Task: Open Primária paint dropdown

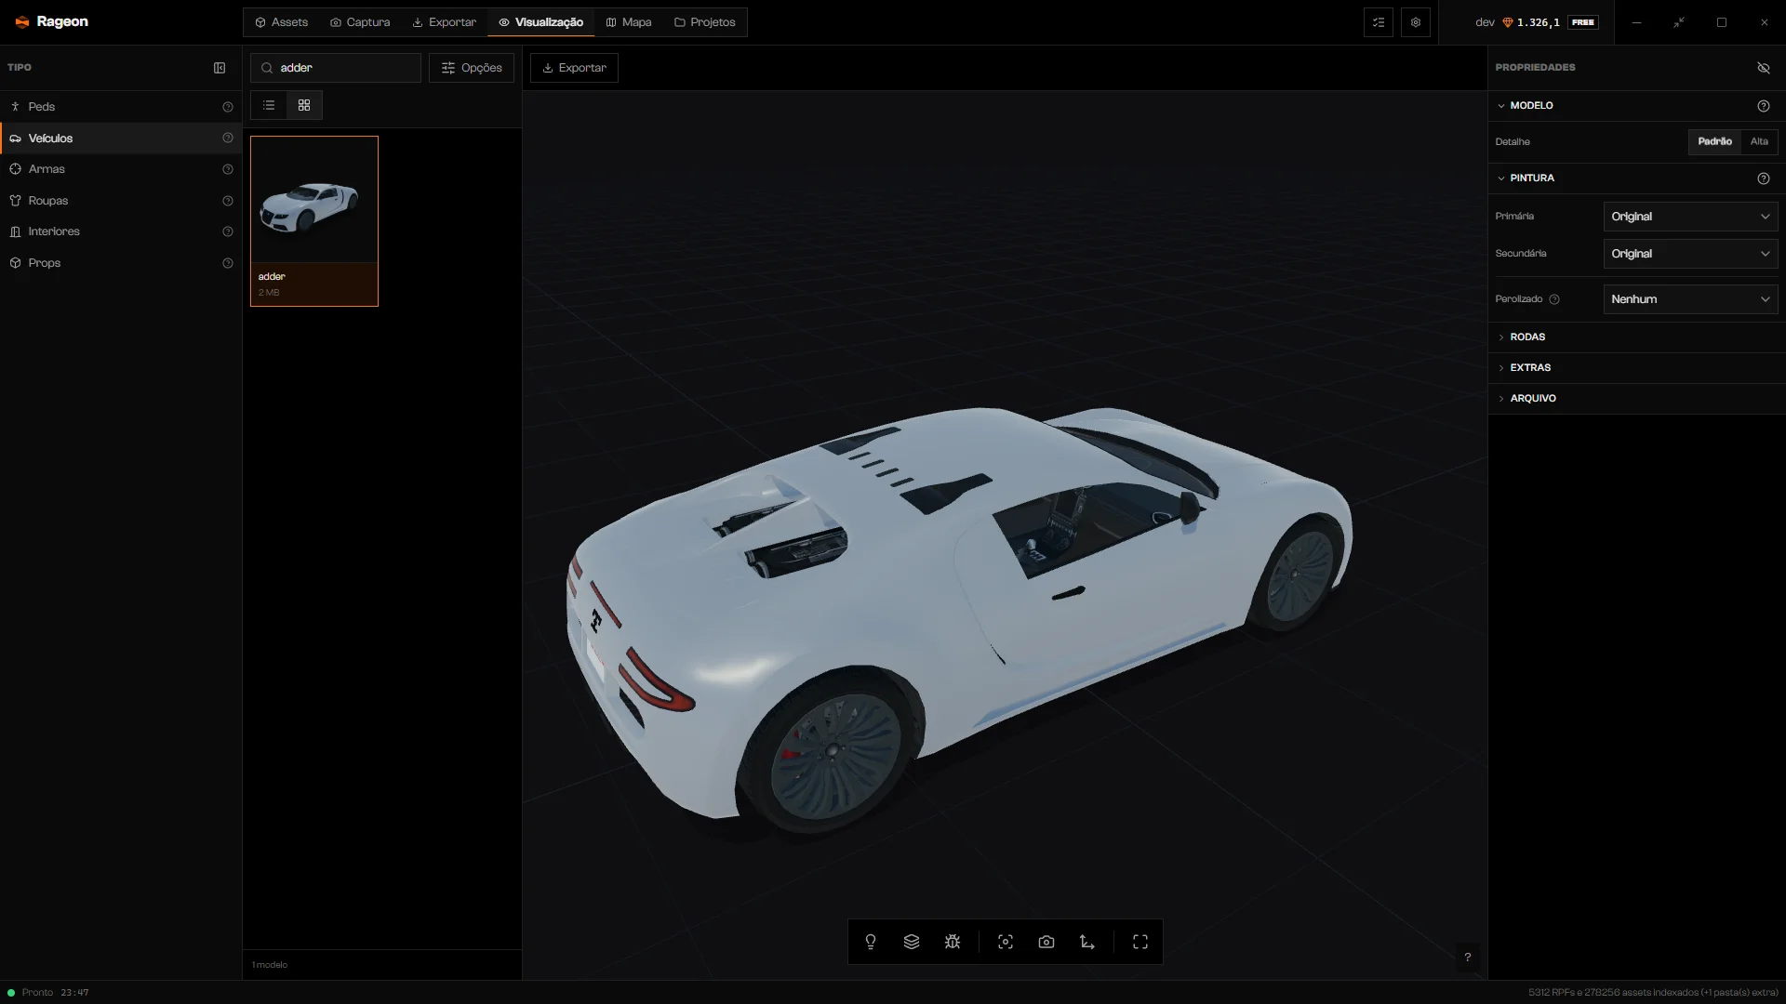Action: tap(1690, 217)
